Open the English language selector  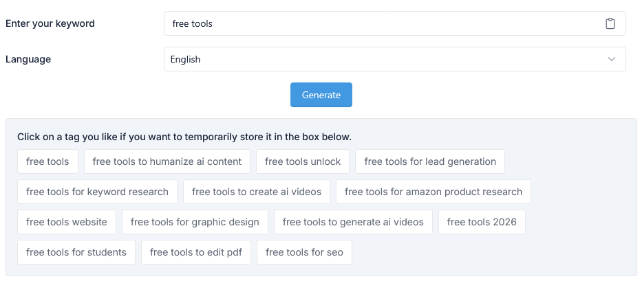coord(385,59)
